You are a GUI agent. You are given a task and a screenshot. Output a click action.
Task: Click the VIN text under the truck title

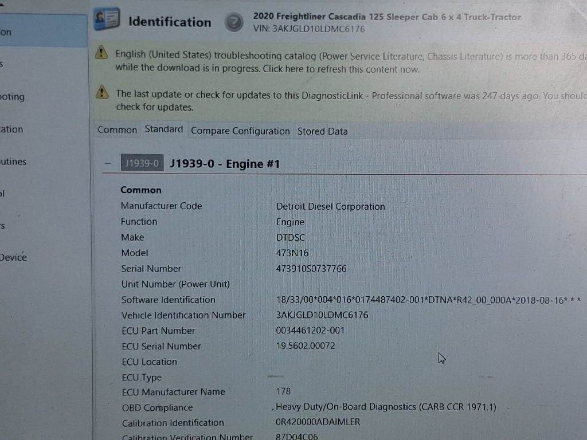coord(308,29)
